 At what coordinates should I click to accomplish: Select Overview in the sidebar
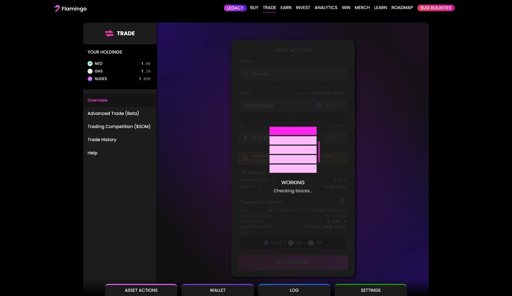[98, 100]
